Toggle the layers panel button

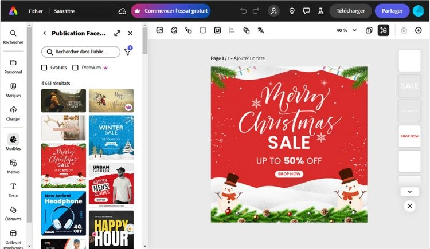[384, 30]
